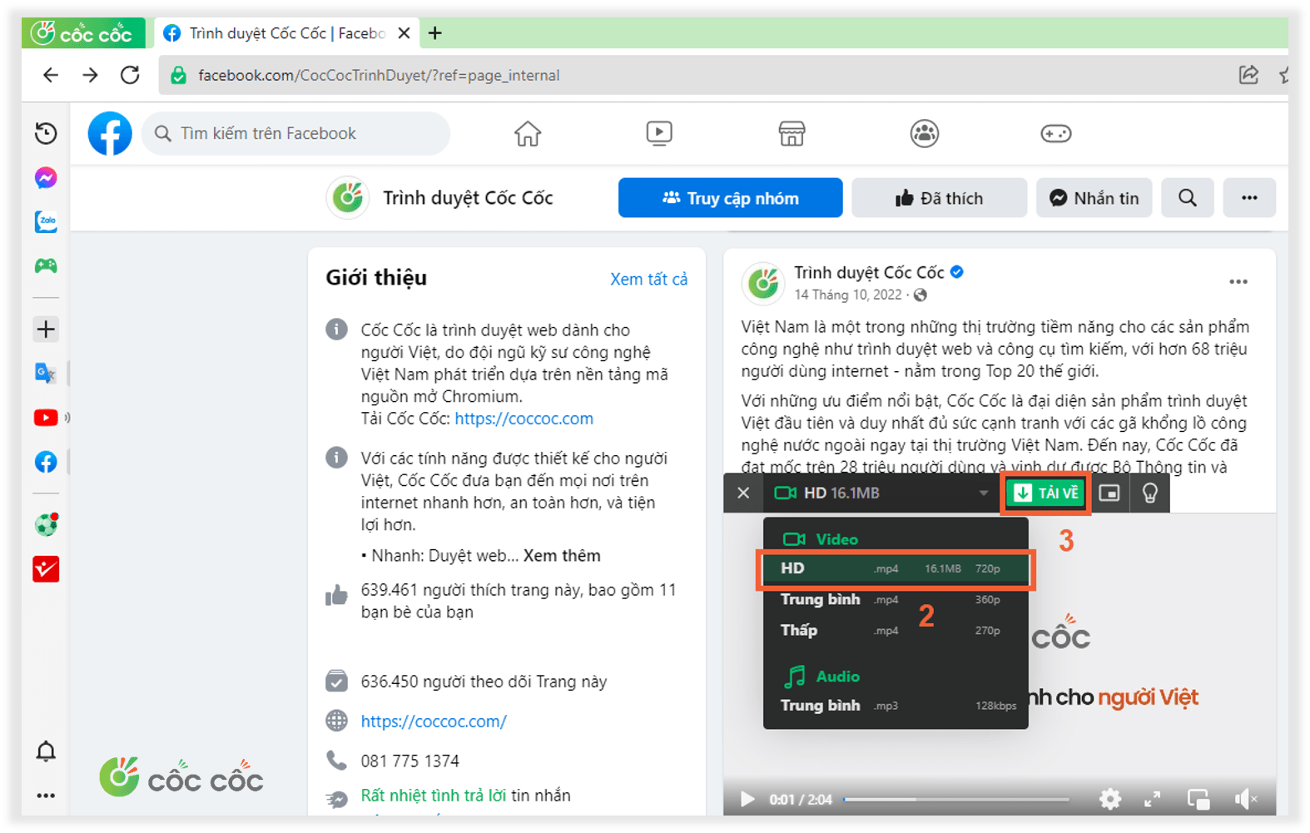1310x833 pixels.
Task: Toggle video player mini-player mode
Action: pos(1198,799)
